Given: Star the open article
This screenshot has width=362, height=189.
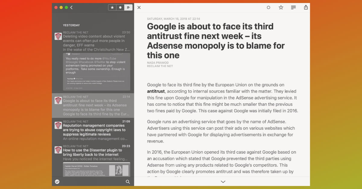Looking at the screenshot, I should (x=281, y=7).
